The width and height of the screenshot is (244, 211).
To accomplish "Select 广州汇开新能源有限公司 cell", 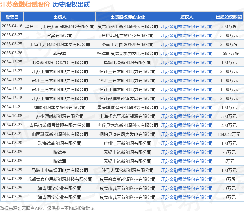I will (128, 143).
